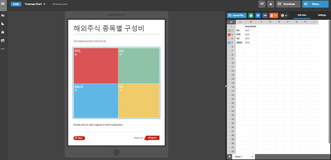This screenshot has width=331, height=160.
Task: Click 'The total amount is $3,374.43' text
Action: [x=90, y=41]
